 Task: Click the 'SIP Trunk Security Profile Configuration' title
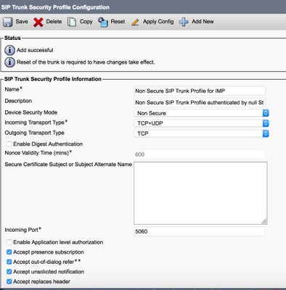[55, 7]
